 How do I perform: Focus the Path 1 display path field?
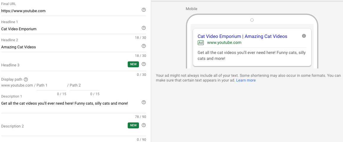pyautogui.click(x=51, y=85)
